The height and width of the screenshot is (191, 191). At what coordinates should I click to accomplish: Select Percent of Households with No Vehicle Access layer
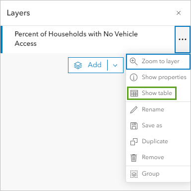pyautogui.click(x=88, y=39)
